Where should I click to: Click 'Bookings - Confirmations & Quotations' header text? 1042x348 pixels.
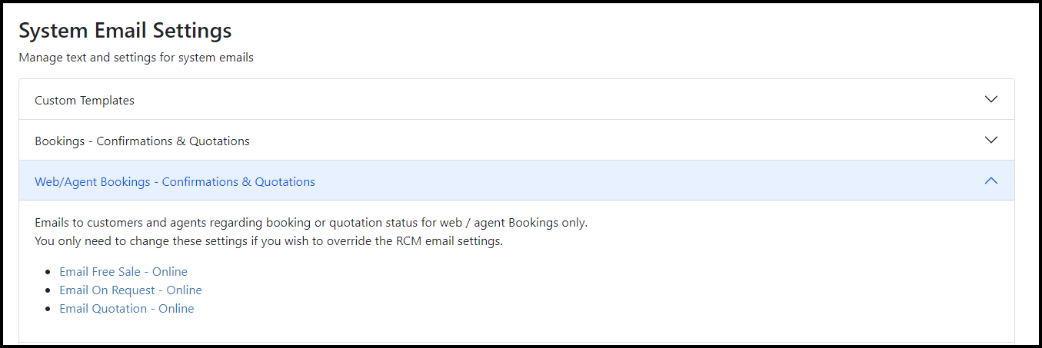(142, 141)
